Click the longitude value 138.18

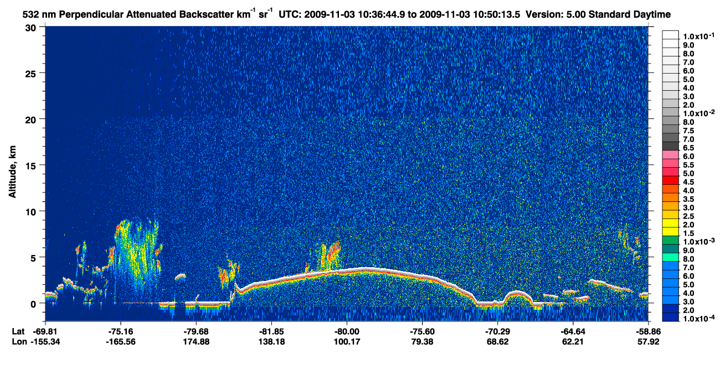click(x=271, y=342)
